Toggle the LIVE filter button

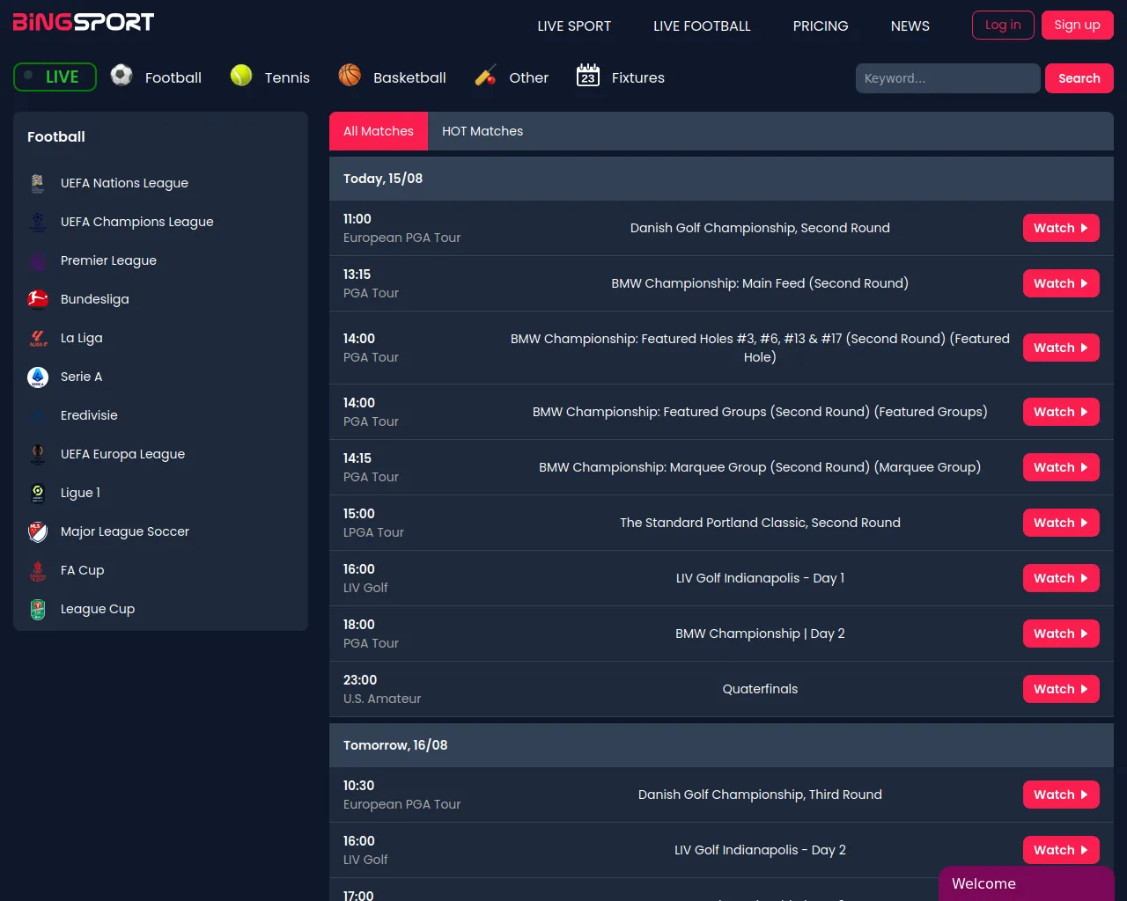coord(55,77)
